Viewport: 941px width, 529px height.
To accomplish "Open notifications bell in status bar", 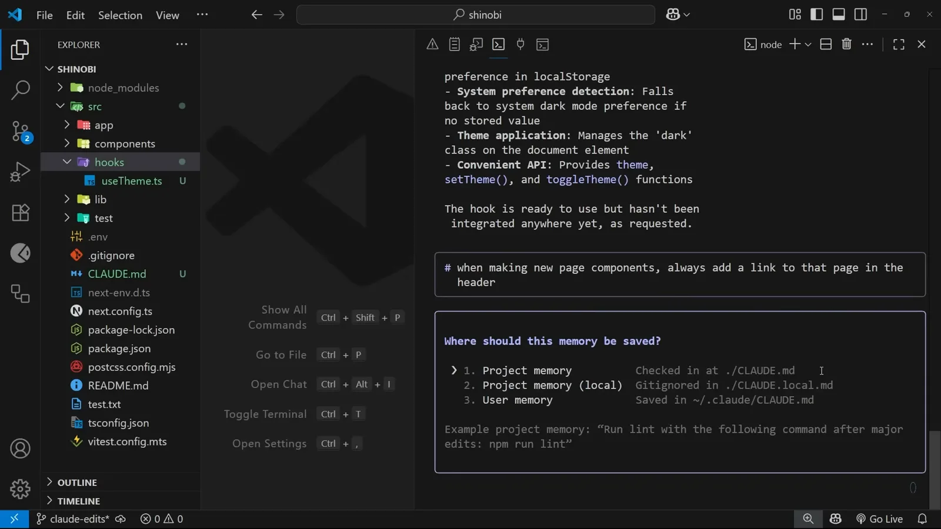I will (x=922, y=519).
